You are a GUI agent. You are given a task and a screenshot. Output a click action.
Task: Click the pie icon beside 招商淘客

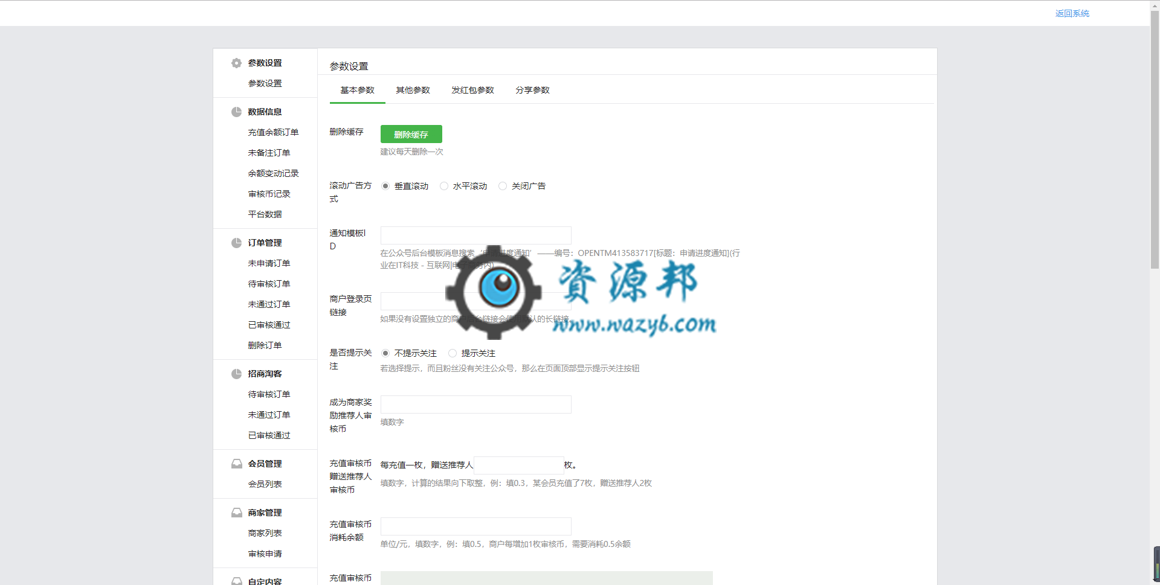[236, 374]
